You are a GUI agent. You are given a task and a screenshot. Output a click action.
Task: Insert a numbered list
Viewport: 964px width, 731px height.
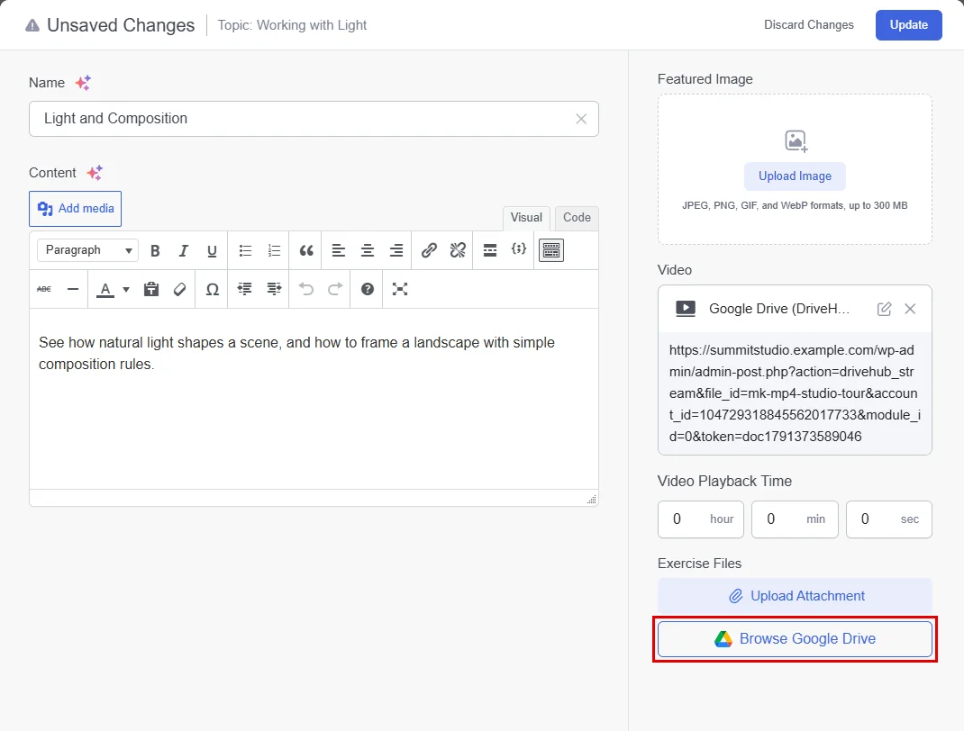tap(274, 250)
